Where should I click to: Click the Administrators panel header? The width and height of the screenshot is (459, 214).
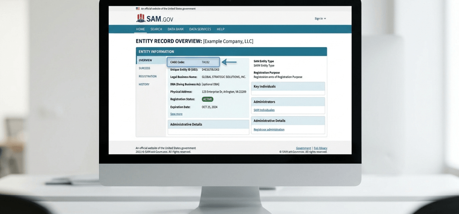pos(288,102)
